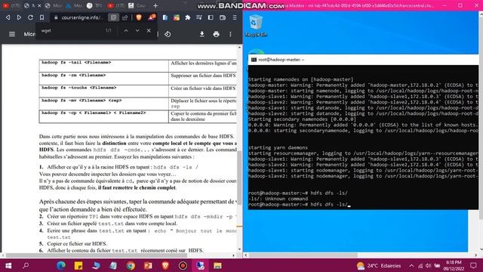Click the courserligne.info address bar

click(82, 17)
